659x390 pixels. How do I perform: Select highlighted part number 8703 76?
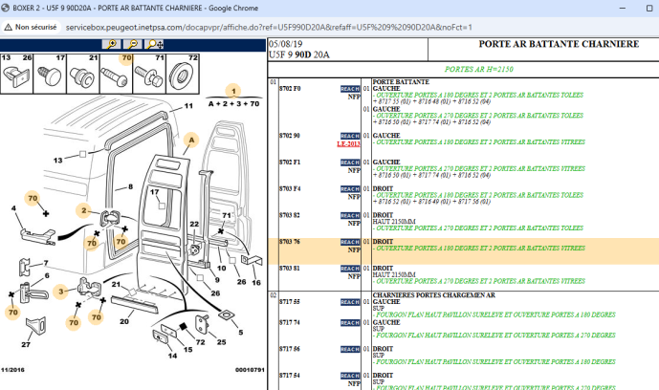tap(290, 242)
